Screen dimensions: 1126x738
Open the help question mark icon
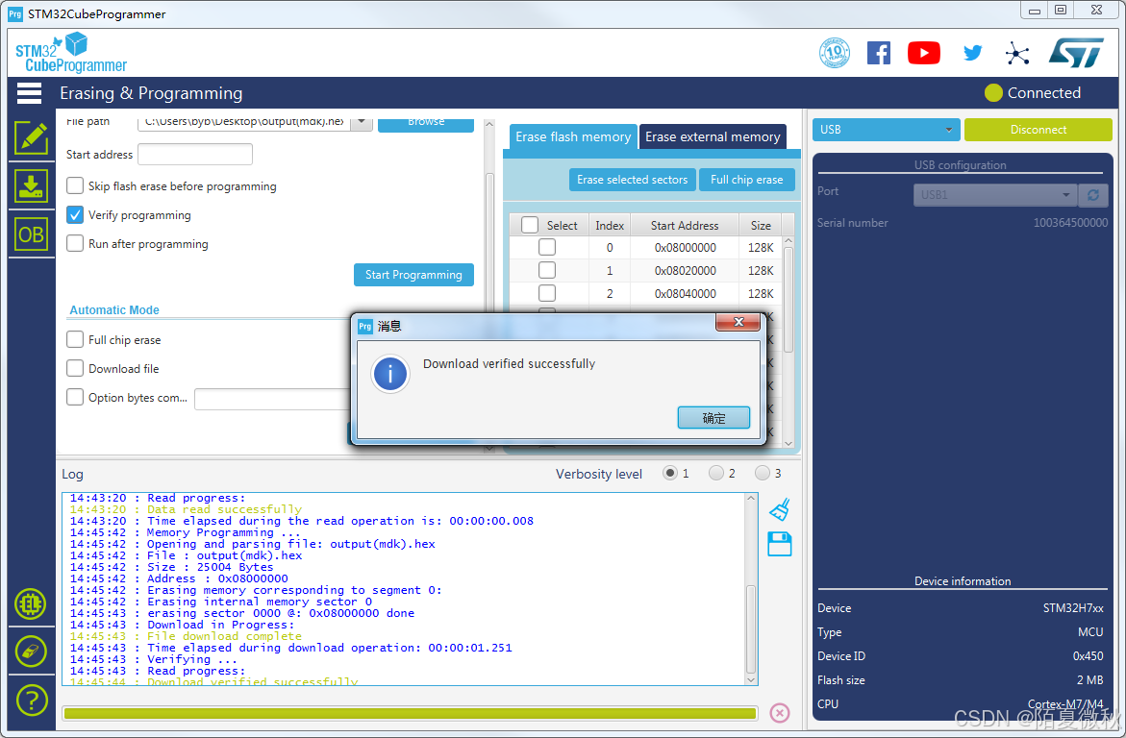(x=32, y=700)
